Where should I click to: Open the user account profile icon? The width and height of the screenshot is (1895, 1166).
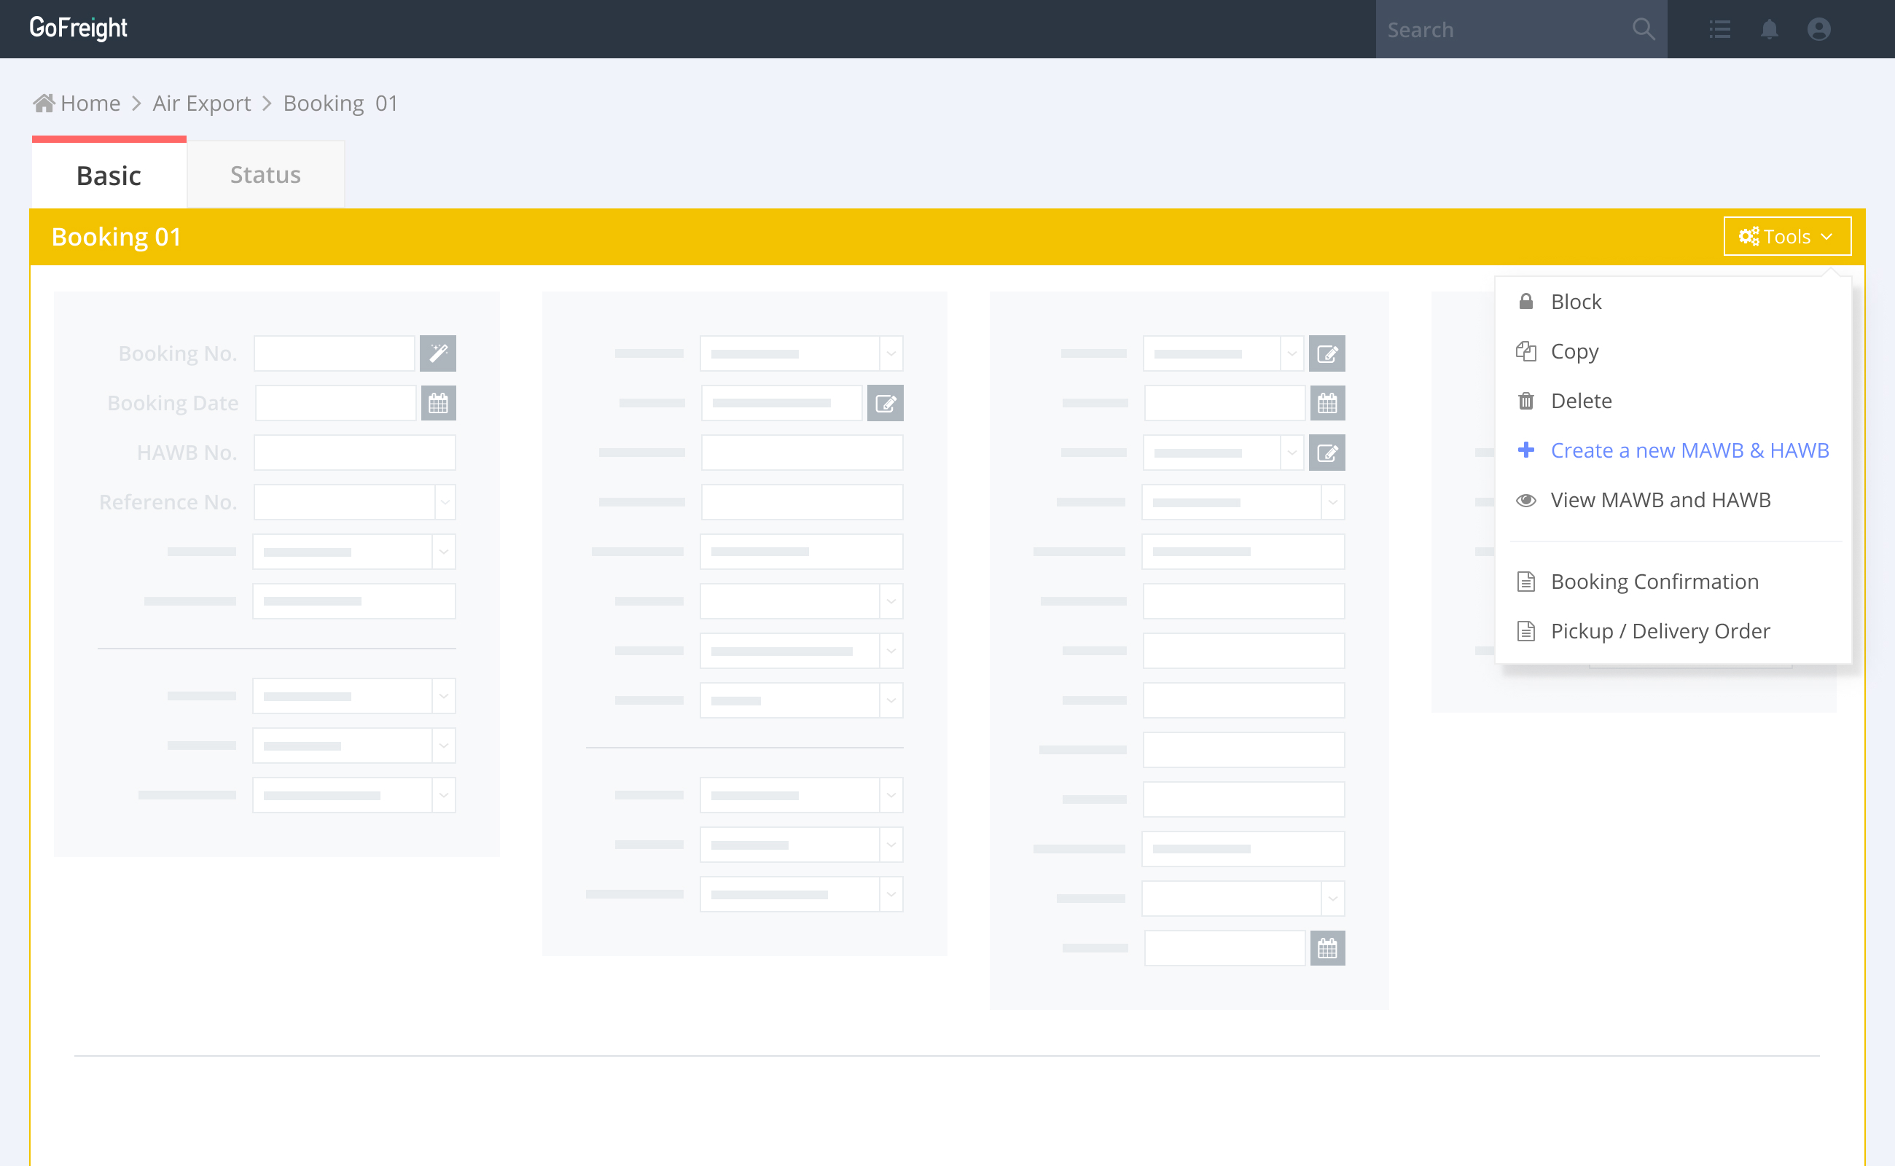1818,29
